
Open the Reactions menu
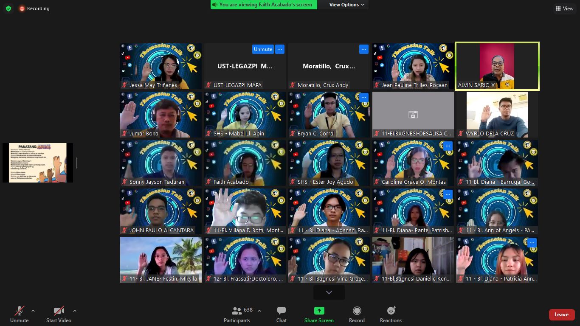[391, 315]
